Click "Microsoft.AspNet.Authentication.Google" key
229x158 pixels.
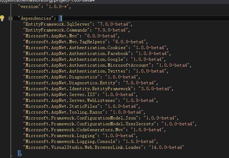coord(74,59)
